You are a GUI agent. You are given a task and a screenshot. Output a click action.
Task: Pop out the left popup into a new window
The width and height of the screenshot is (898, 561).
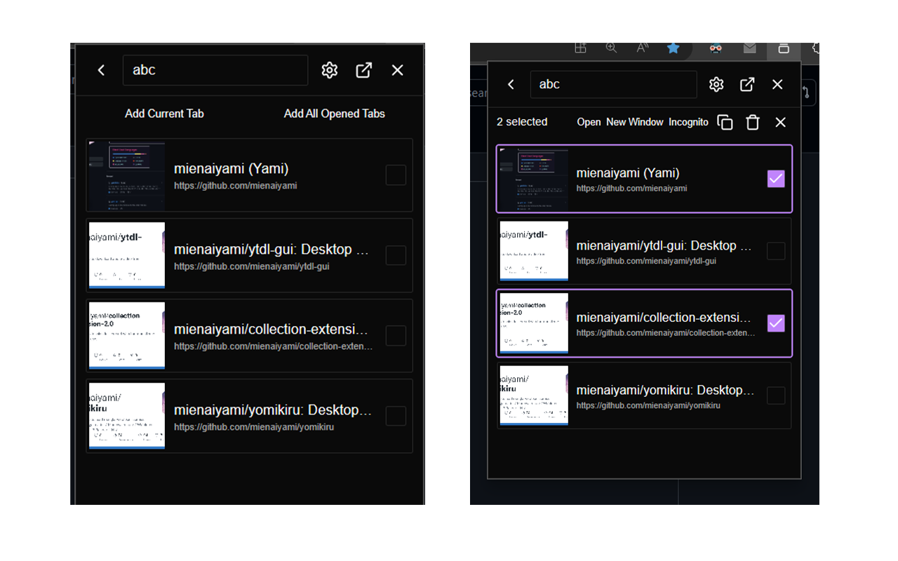(364, 70)
